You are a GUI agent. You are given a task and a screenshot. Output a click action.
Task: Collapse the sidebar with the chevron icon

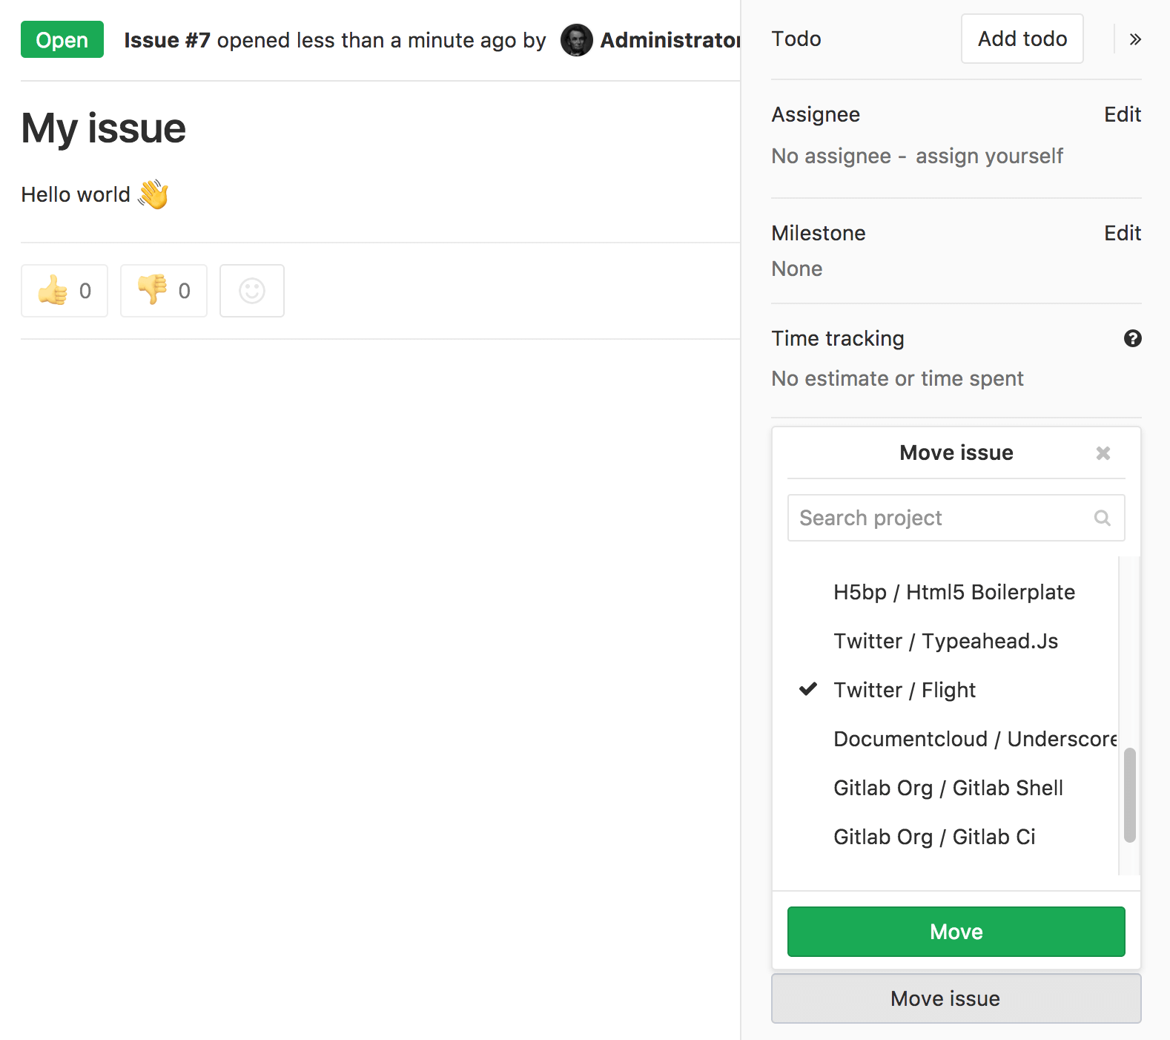click(x=1134, y=39)
